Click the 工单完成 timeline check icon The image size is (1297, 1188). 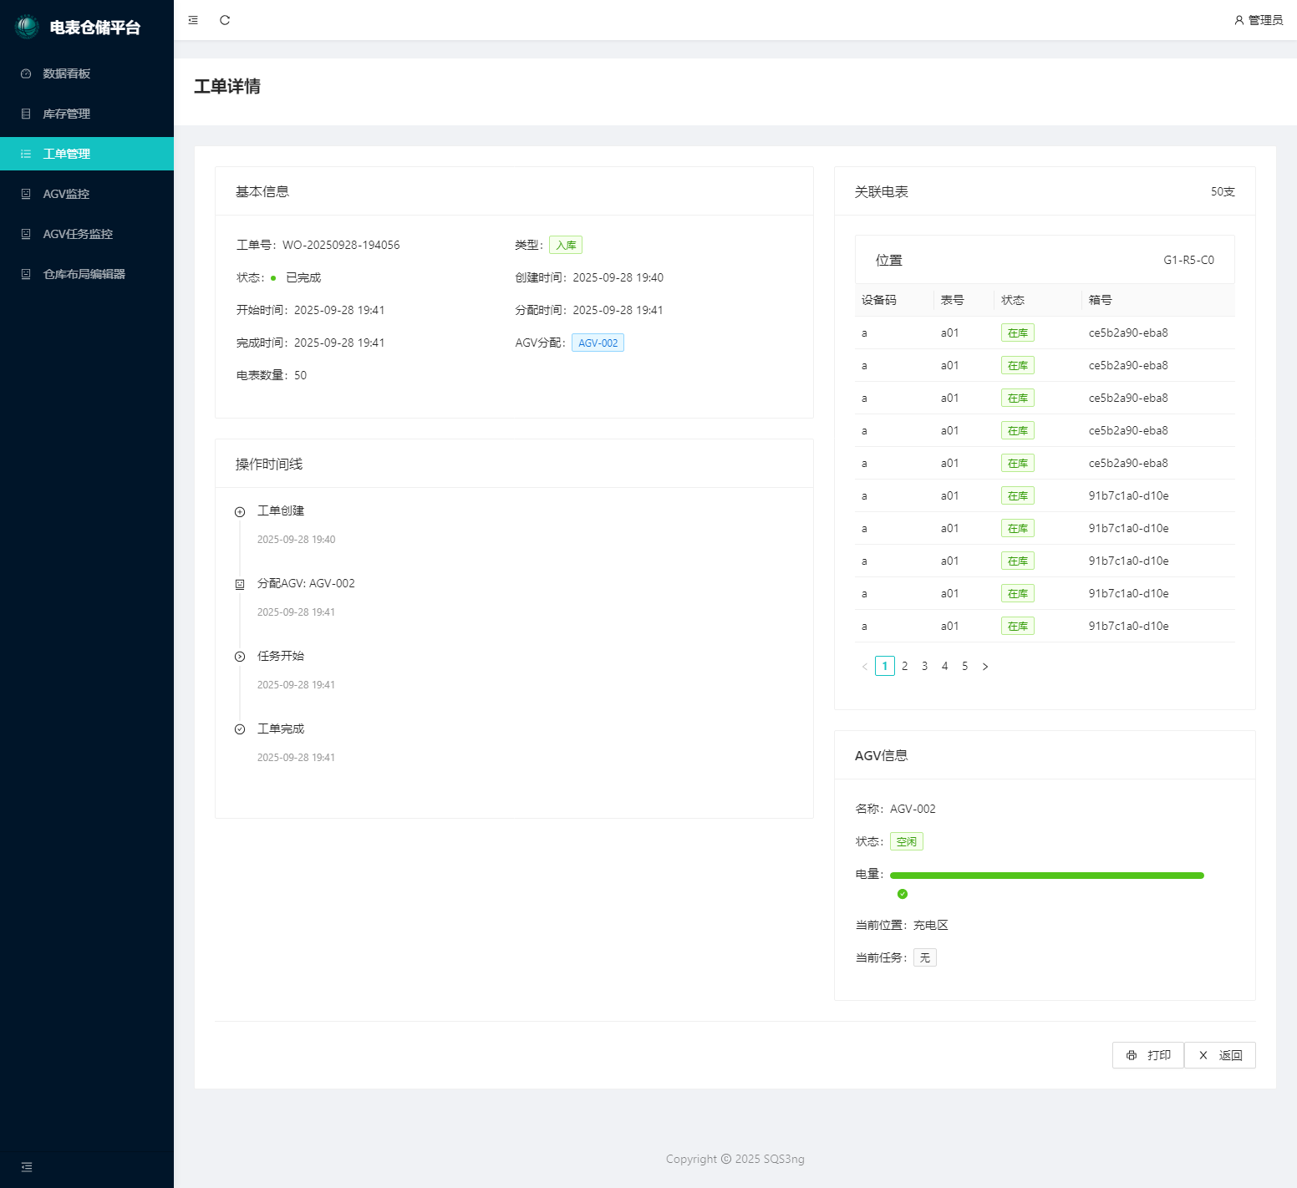tap(240, 729)
